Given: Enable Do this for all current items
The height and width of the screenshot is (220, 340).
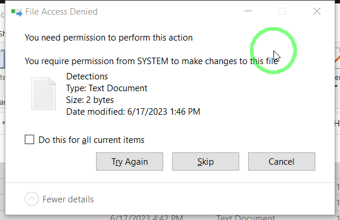Looking at the screenshot, I should point(29,139).
